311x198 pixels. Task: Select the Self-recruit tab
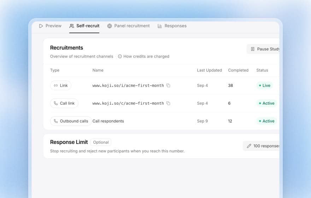click(84, 26)
